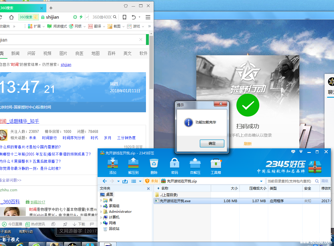Screen dimensions: 334x246
Task: Open the 时间旅行 related topic link
Action: 50,138
